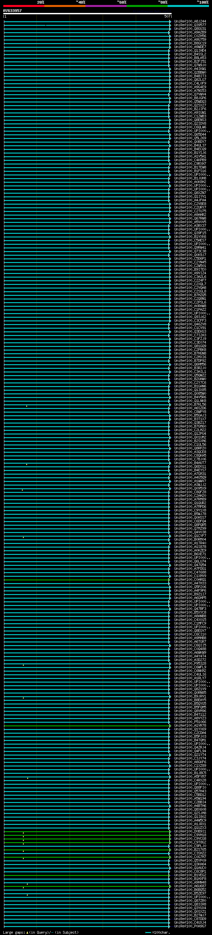Select the label UniRef100_Q1CYF7
212x935 pixels.
coord(190,536)
